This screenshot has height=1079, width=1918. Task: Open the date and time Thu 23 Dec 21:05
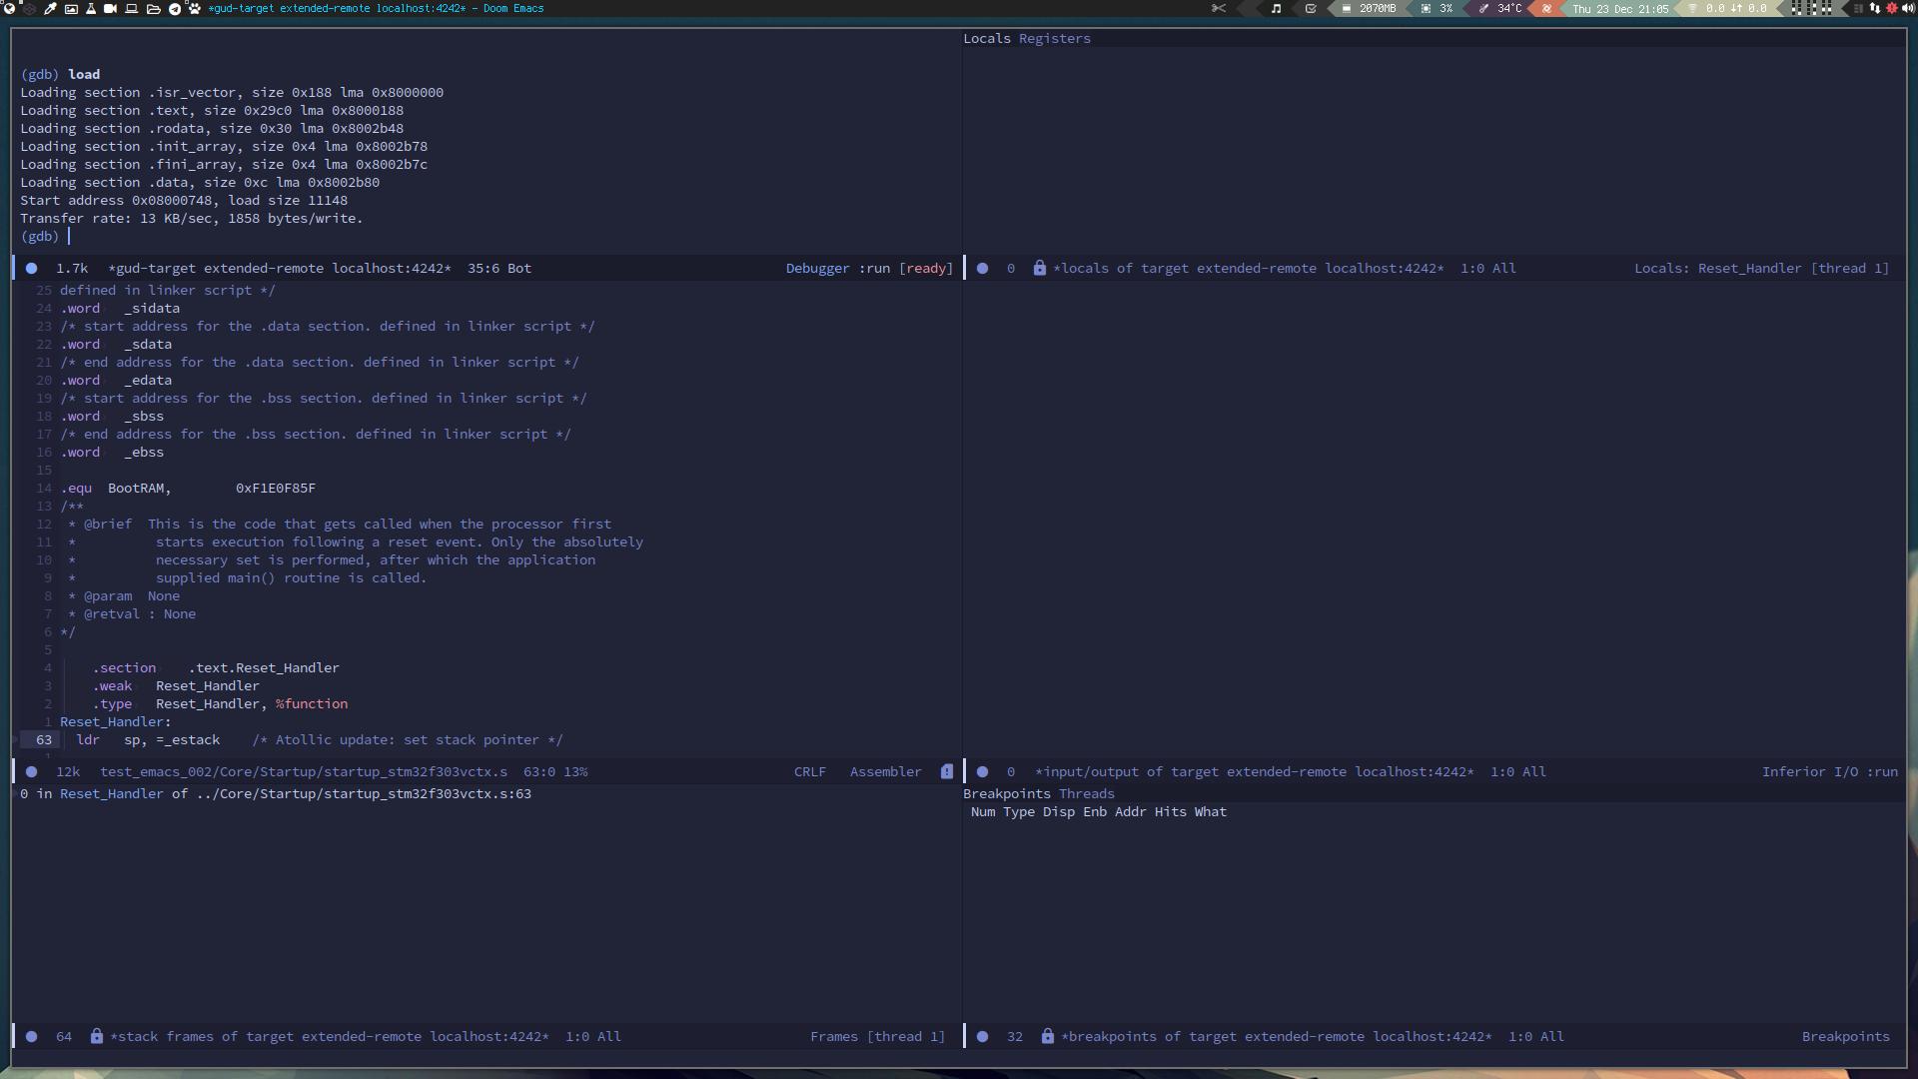1620,8
